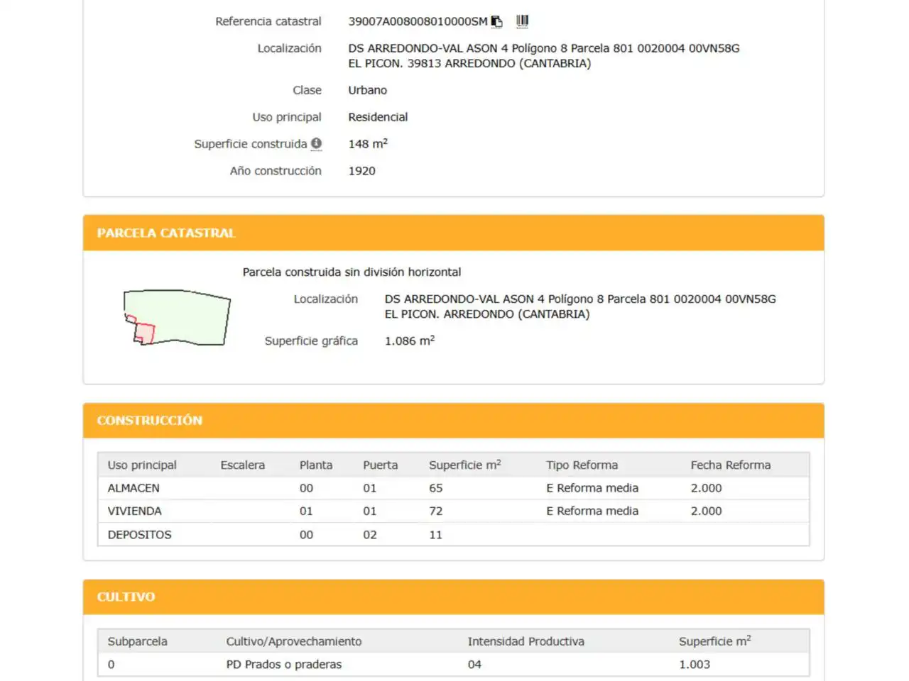Open the barcode icon beside the reference
Image resolution: width=909 pixels, height=681 pixels.
[522, 21]
